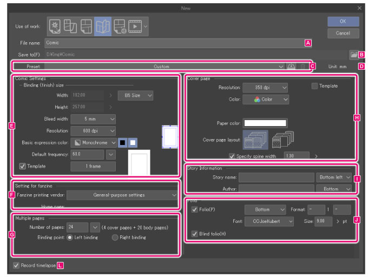Choose the single cover page layout icon
This screenshot has width=375, height=277.
coord(283,140)
